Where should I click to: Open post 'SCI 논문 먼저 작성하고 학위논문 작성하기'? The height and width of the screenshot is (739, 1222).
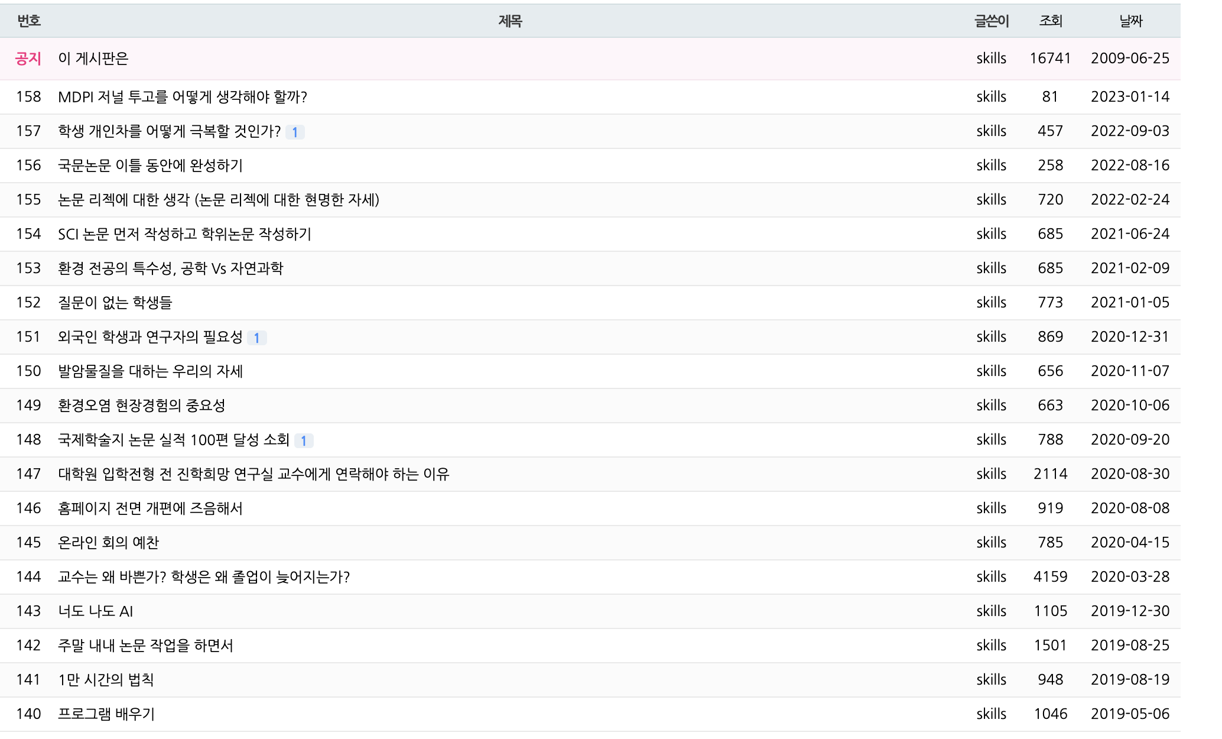(184, 234)
